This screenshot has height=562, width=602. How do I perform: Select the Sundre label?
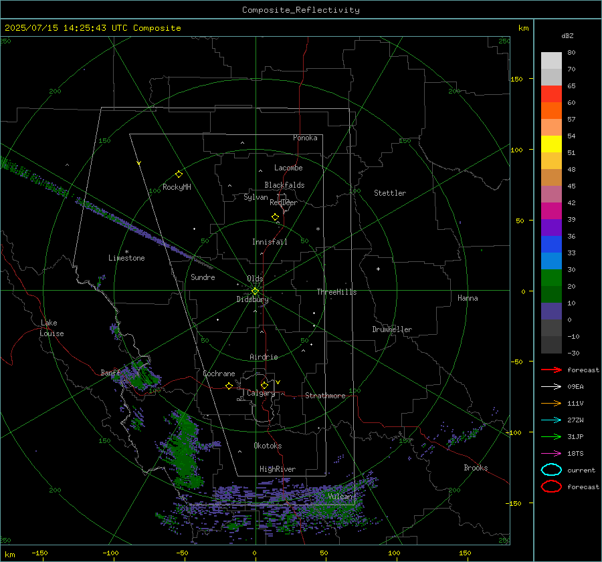[x=203, y=277]
